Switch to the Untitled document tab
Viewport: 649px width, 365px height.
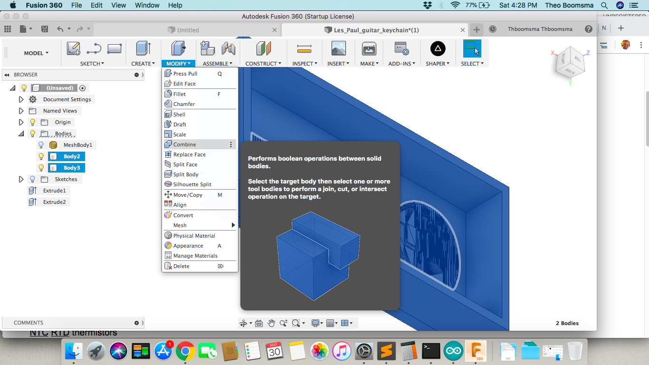tap(188, 30)
